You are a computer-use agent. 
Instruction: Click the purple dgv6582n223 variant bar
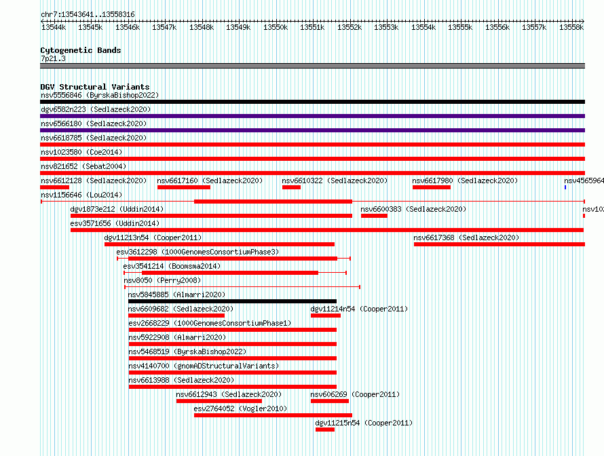click(x=312, y=116)
